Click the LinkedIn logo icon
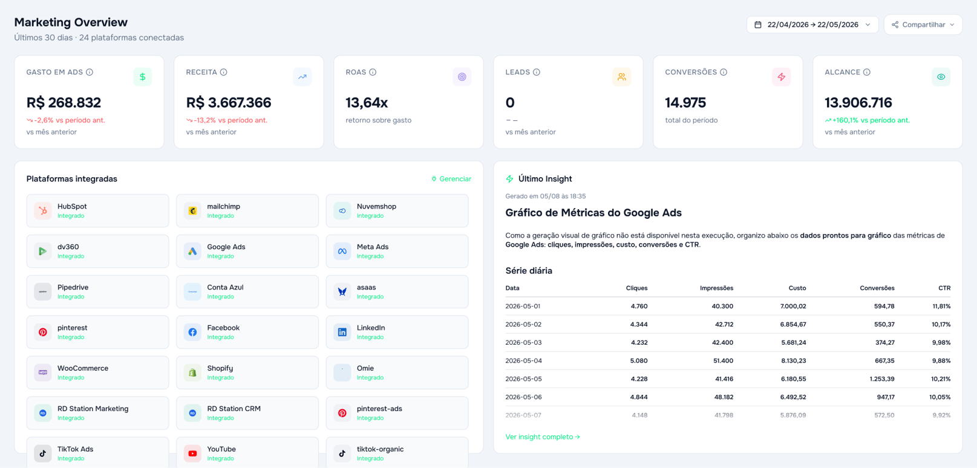 coord(342,333)
